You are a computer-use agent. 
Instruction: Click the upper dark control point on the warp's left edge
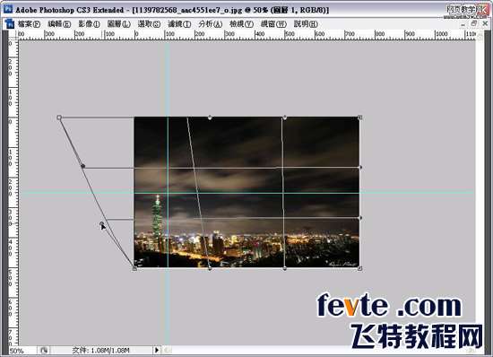[83, 166]
